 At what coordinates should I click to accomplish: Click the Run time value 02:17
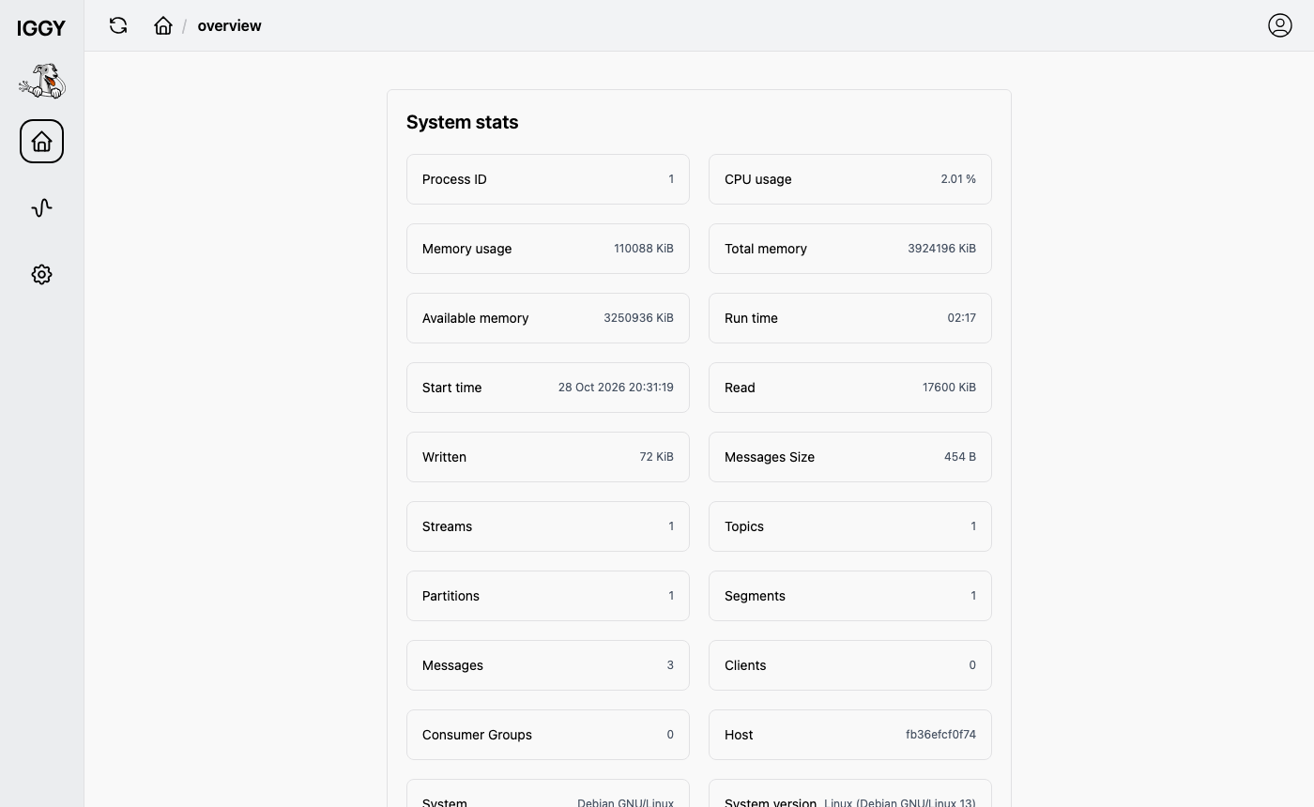pos(961,318)
